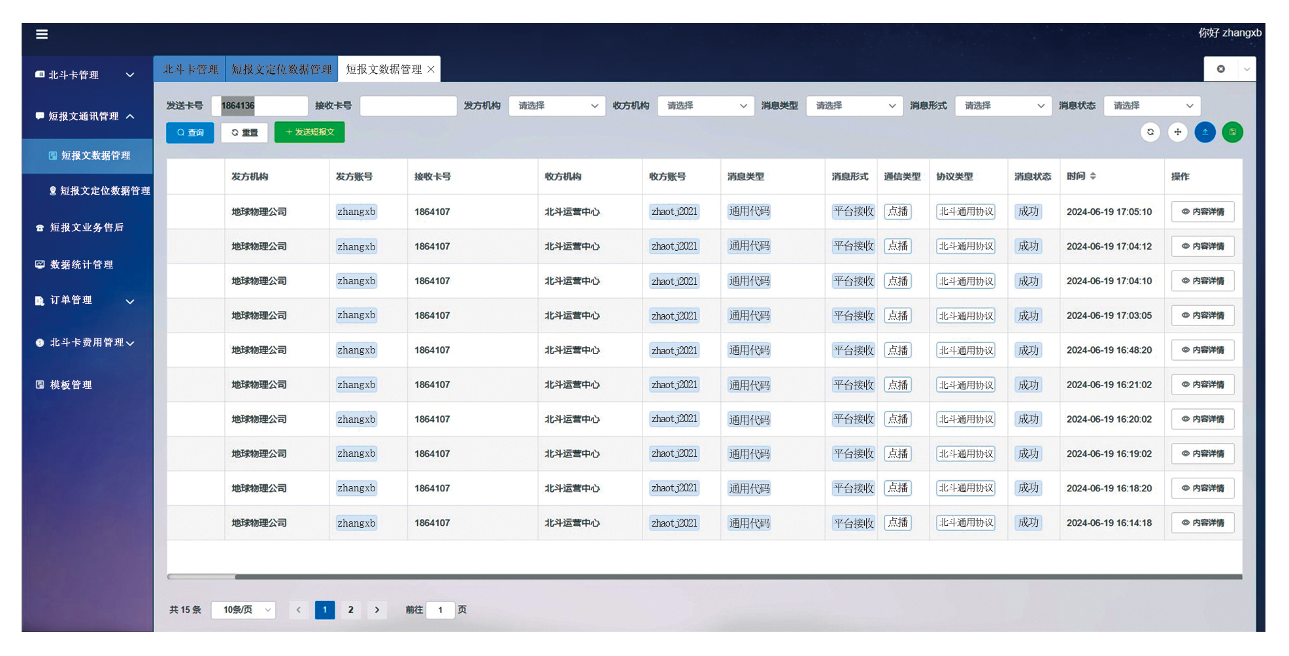This screenshot has height=656, width=1289.
Task: Click the hamburger menu icon to collapse sidebar
Action: 42,34
